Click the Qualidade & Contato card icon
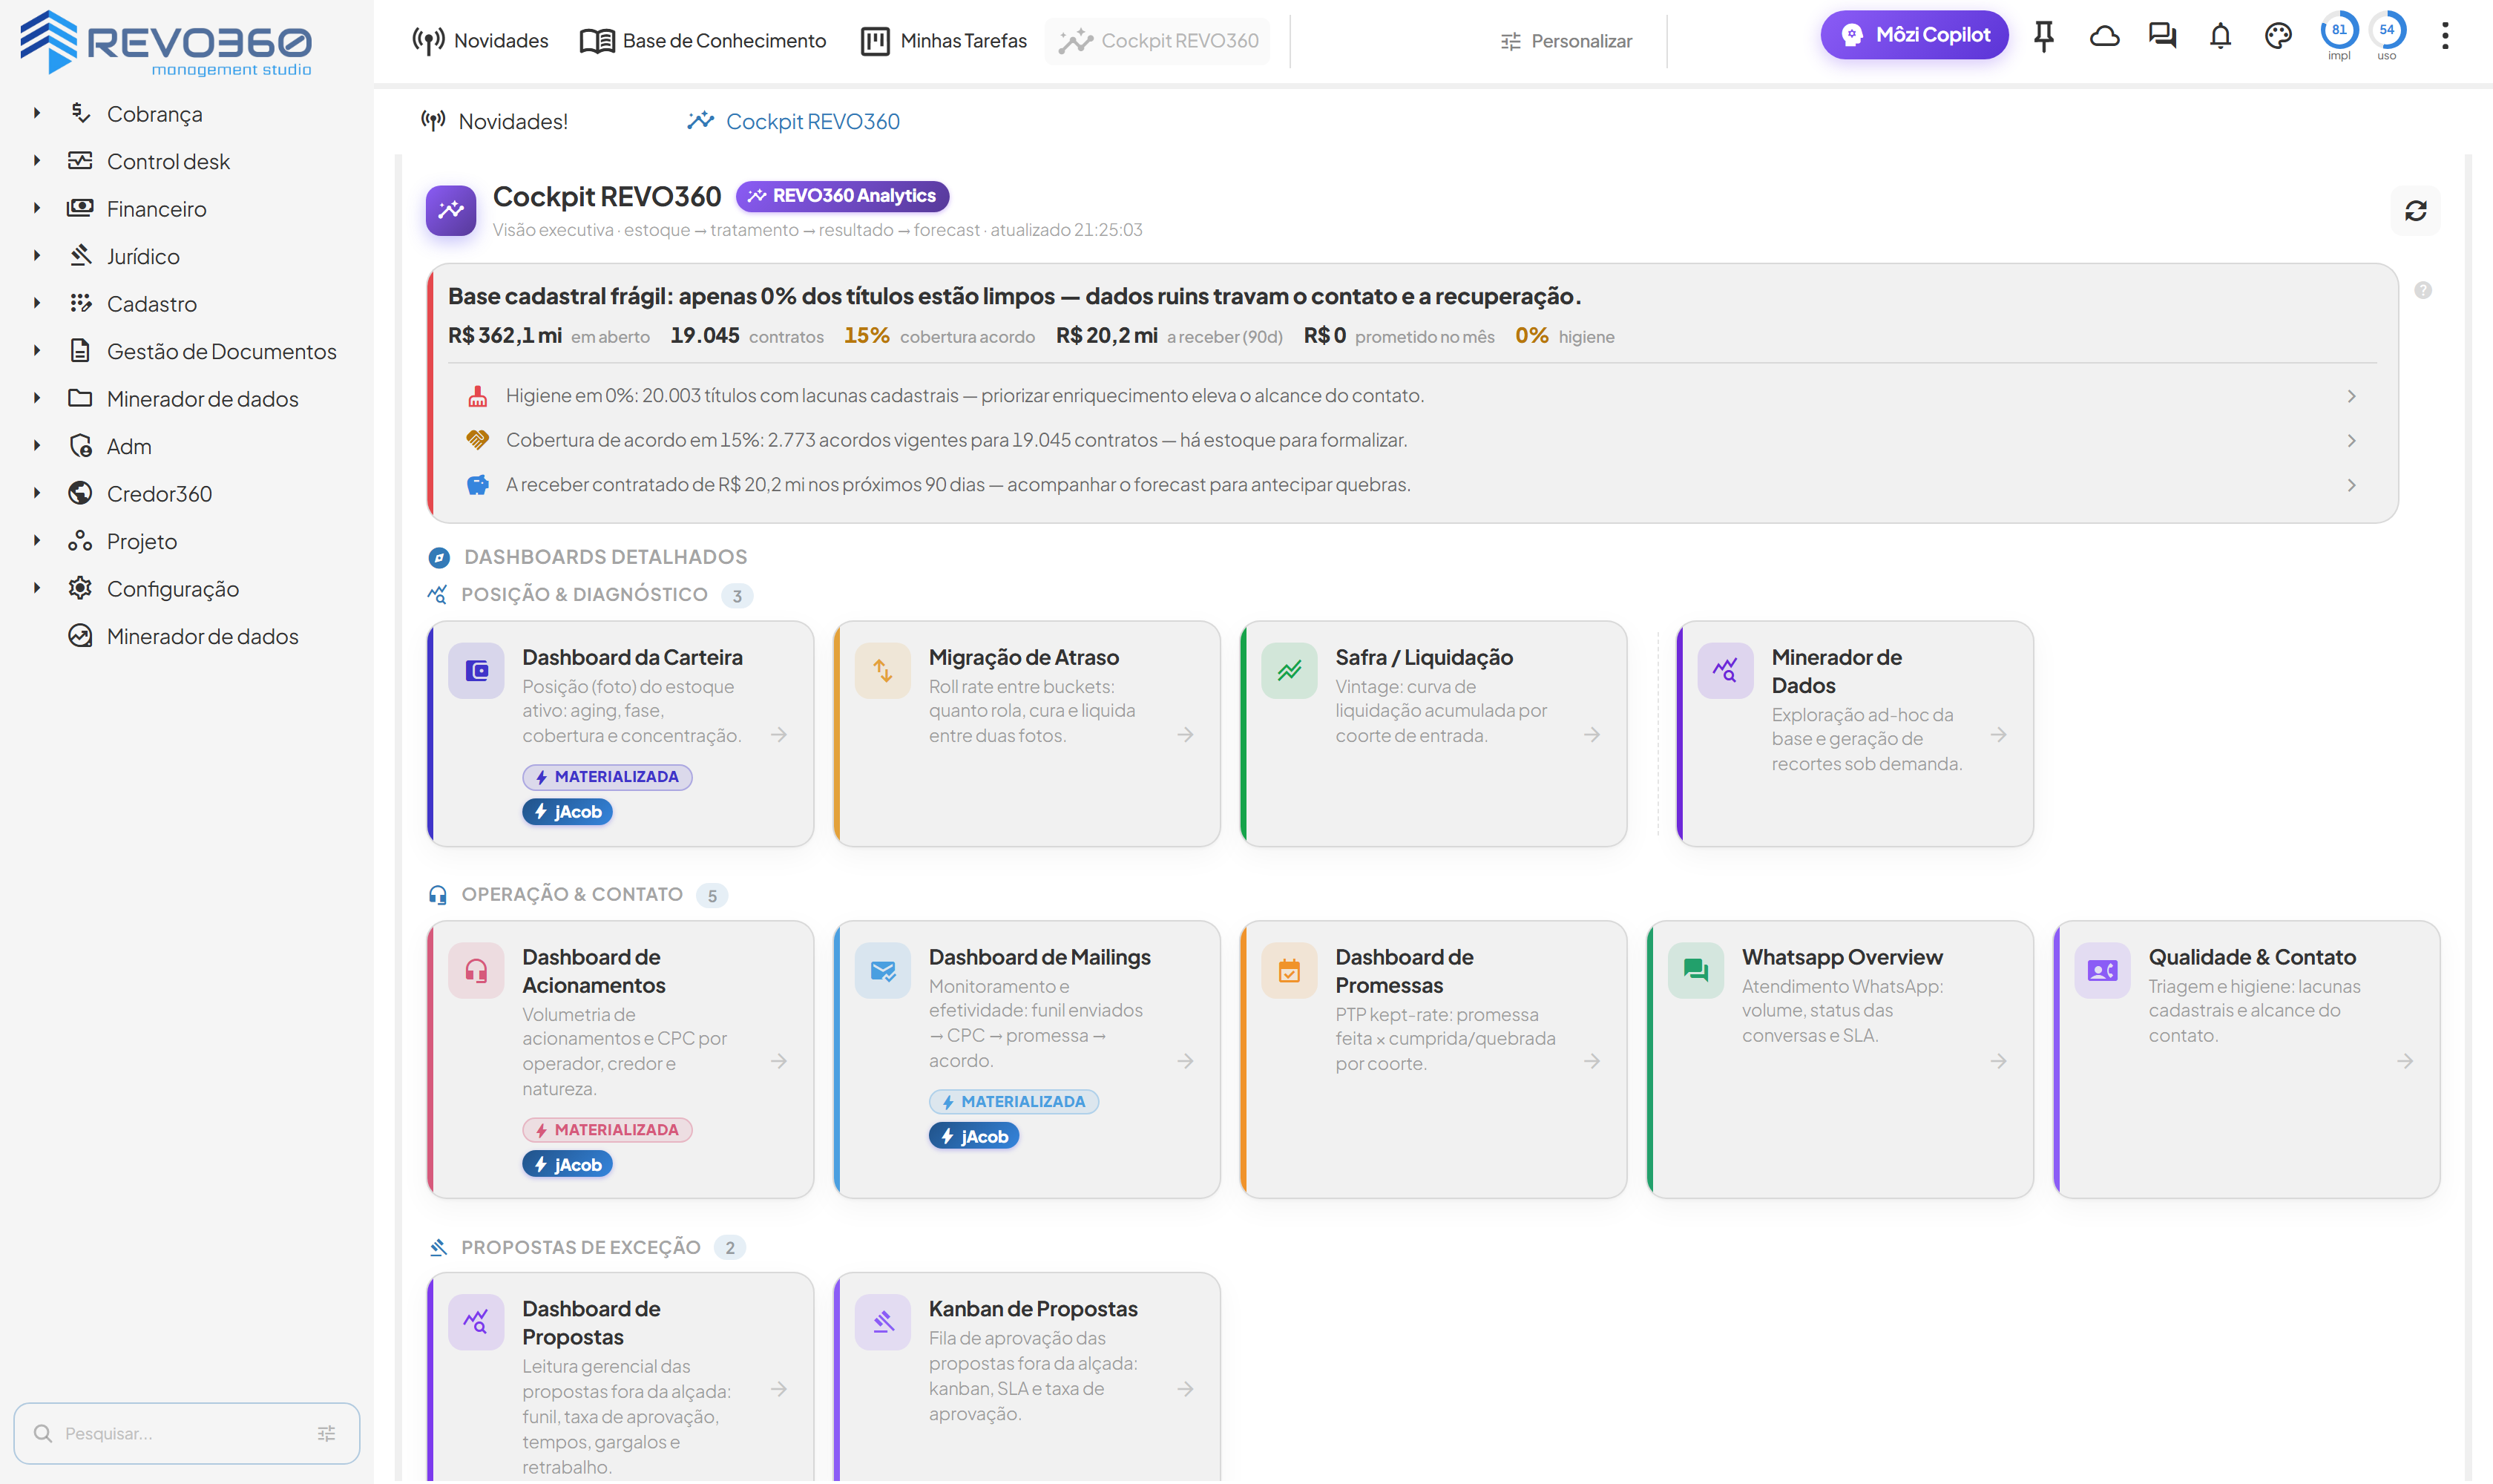 click(2103, 970)
